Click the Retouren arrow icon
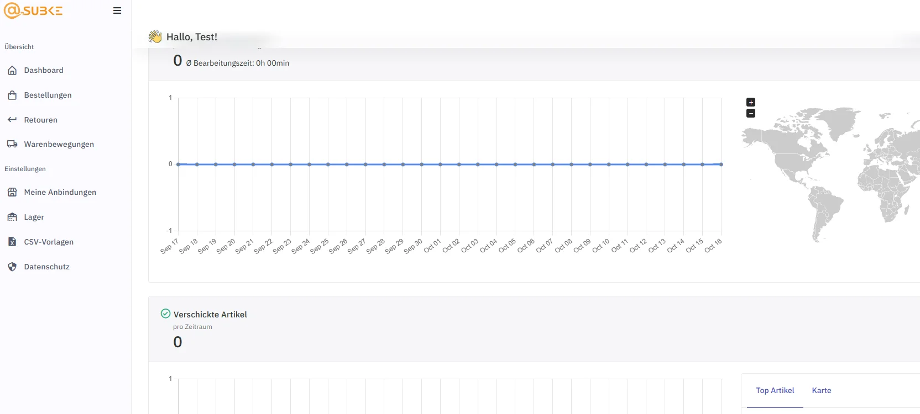 coord(12,120)
